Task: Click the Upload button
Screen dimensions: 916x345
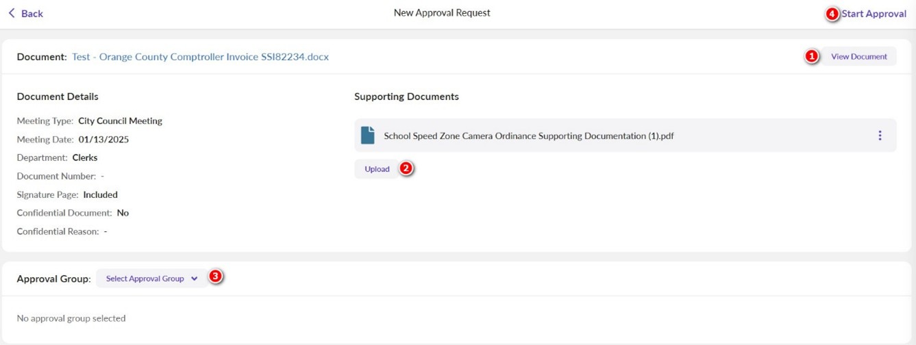Action: coord(377,169)
